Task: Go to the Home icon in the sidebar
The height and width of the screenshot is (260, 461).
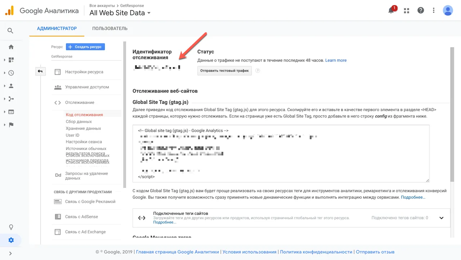Action: (11, 47)
